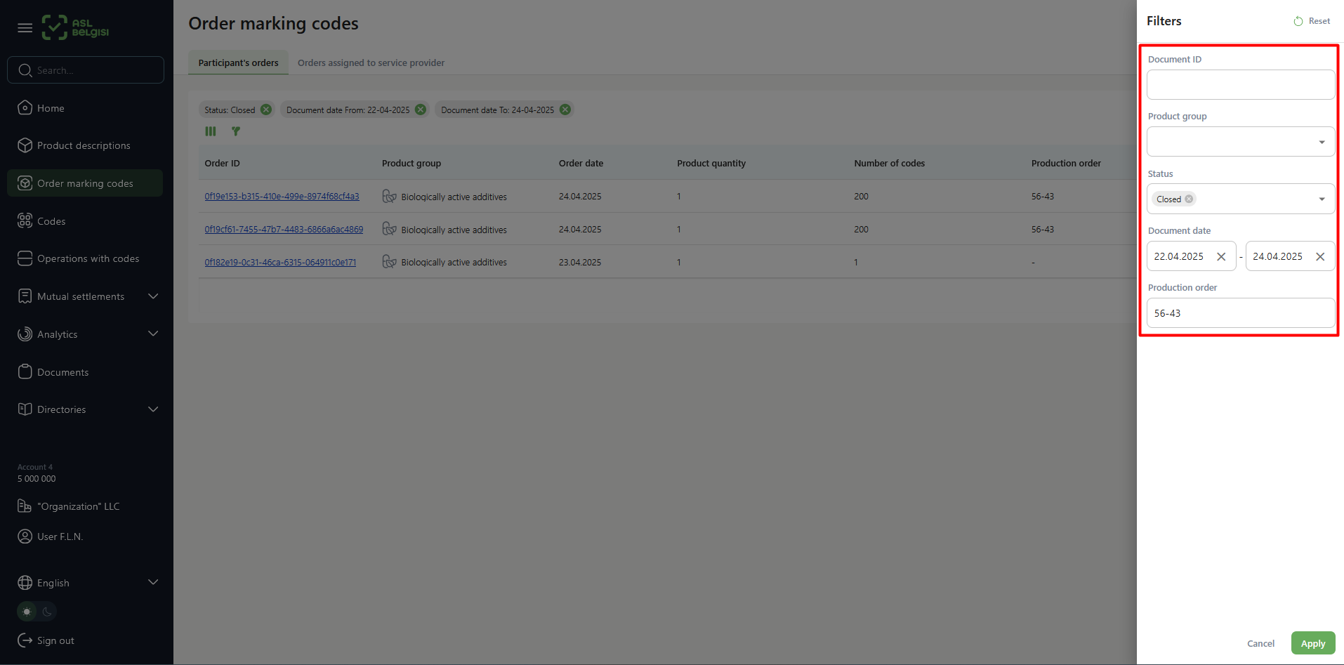Image resolution: width=1344 pixels, height=665 pixels.
Task: Open the English language selector chevron
Action: click(x=153, y=582)
